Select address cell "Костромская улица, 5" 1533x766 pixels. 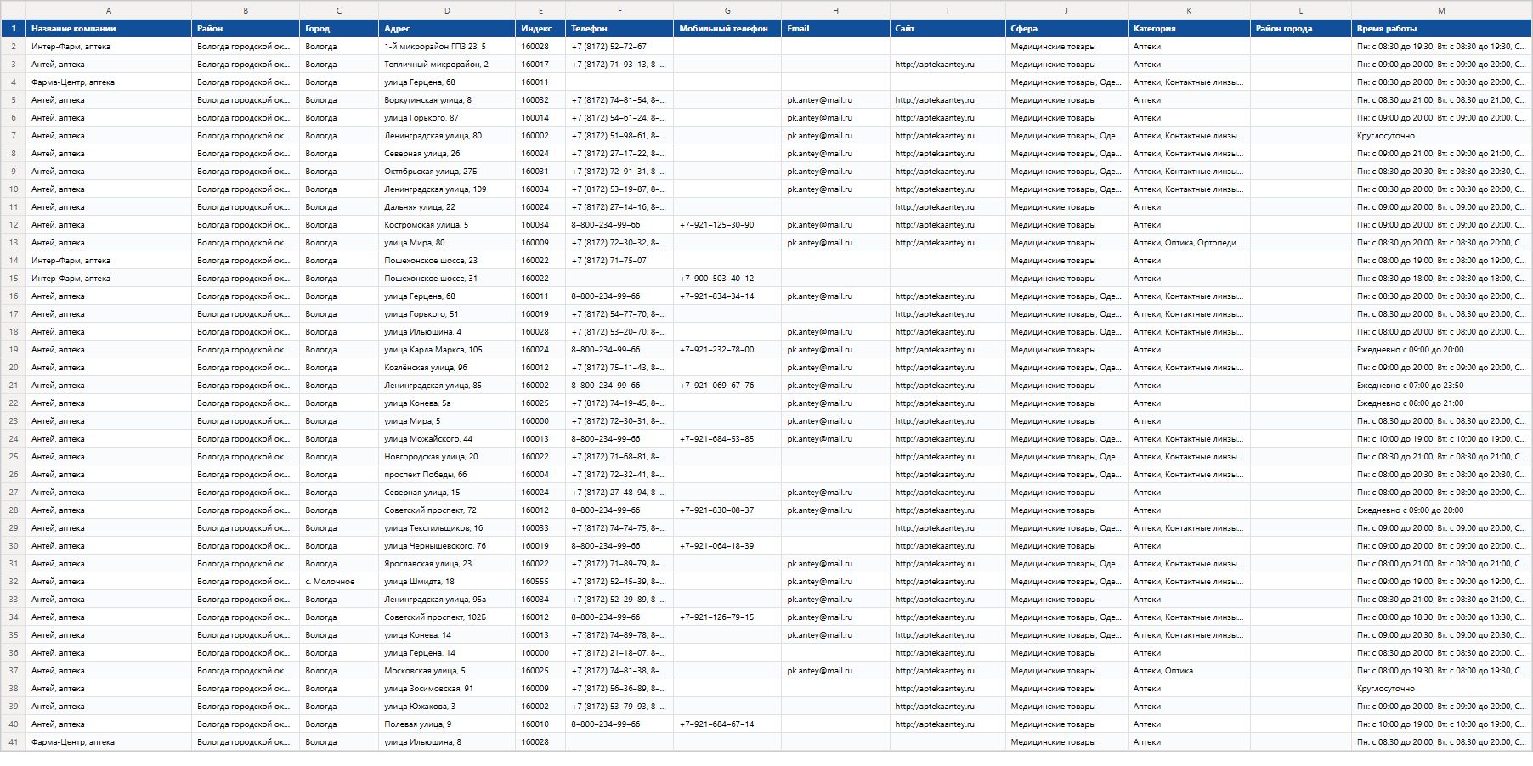(x=447, y=225)
